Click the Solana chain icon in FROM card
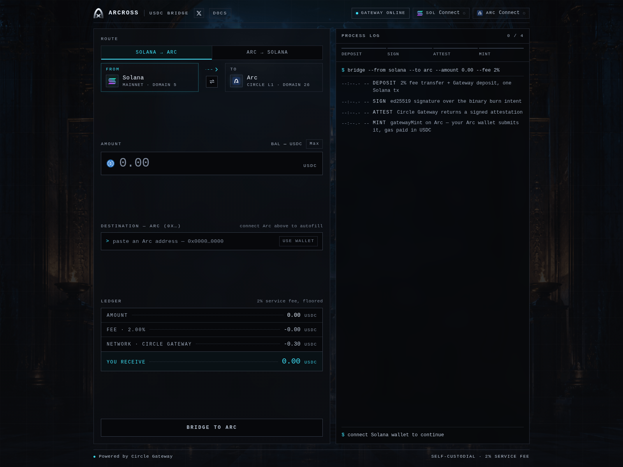 (112, 81)
